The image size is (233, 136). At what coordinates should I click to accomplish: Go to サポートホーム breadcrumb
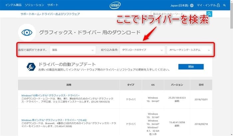[30, 14]
